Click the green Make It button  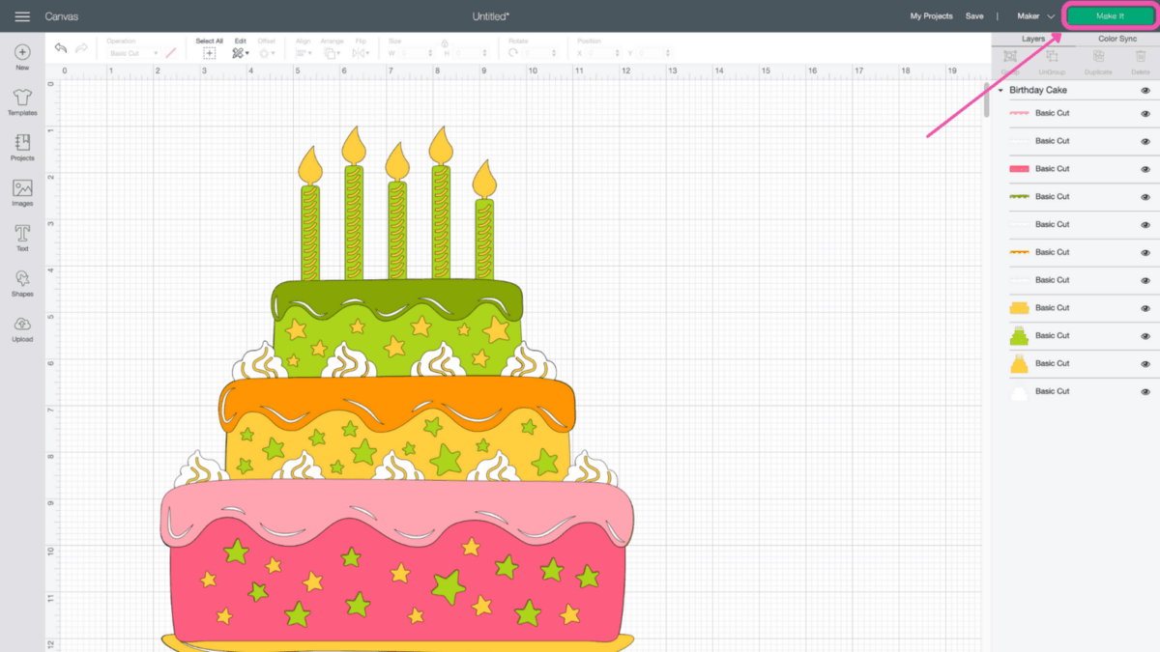[1110, 16]
